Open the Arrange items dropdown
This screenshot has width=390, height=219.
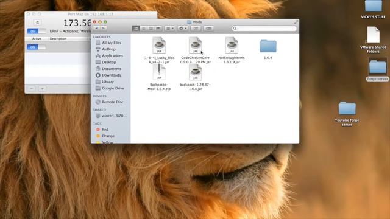[170, 29]
